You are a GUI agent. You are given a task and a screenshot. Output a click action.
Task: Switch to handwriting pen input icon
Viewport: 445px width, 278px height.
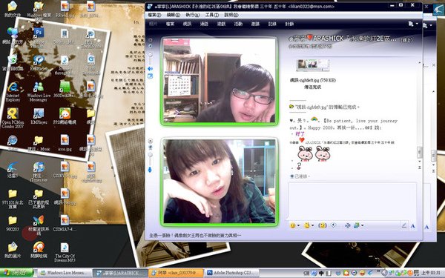[x=404, y=226]
